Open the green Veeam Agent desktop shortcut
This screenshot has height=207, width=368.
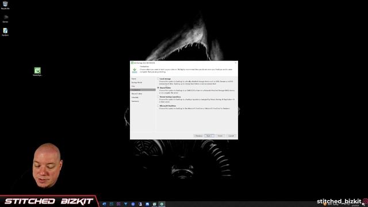coord(37,71)
